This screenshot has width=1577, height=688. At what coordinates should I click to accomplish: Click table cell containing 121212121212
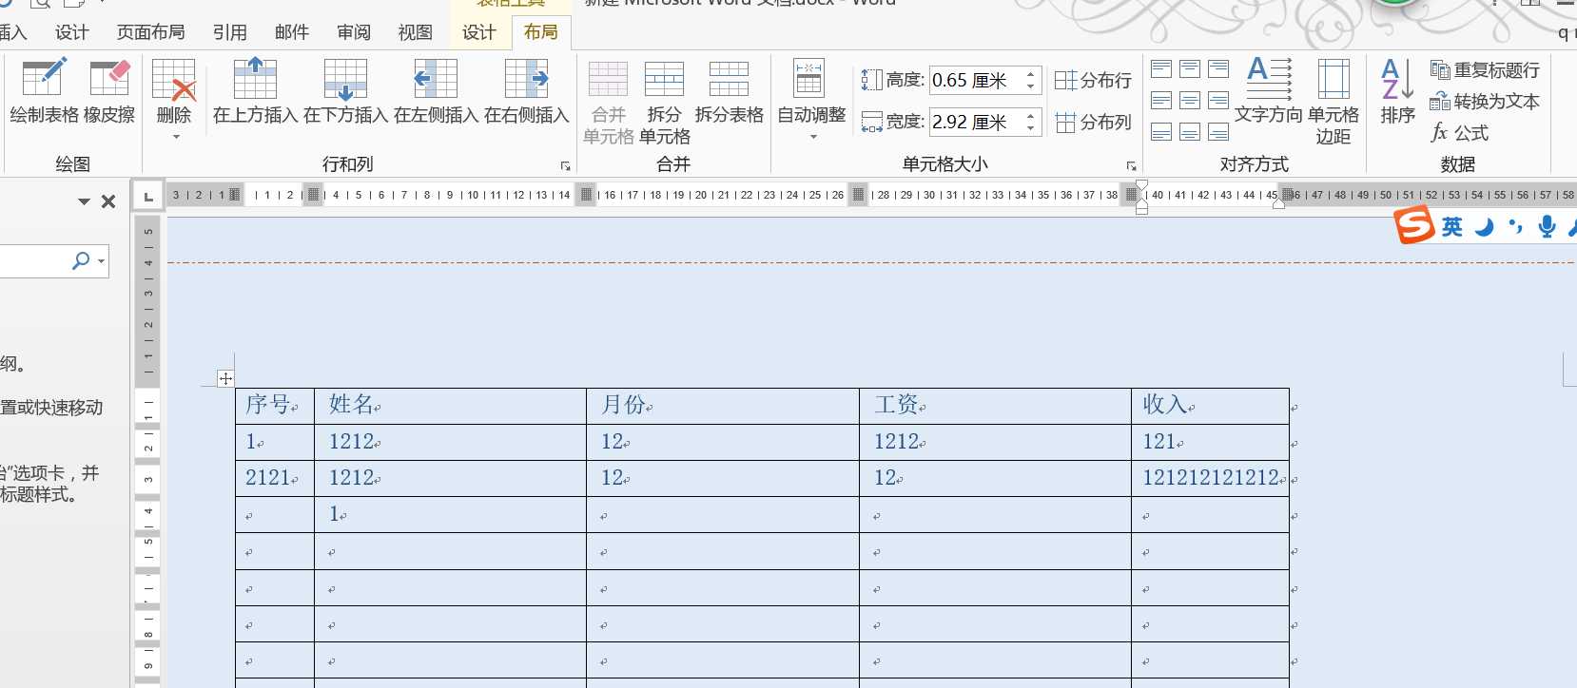[x=1210, y=478]
